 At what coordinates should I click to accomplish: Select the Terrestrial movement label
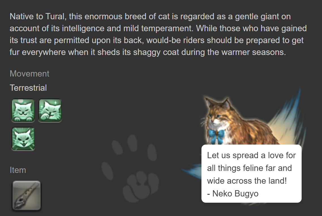coord(28,88)
